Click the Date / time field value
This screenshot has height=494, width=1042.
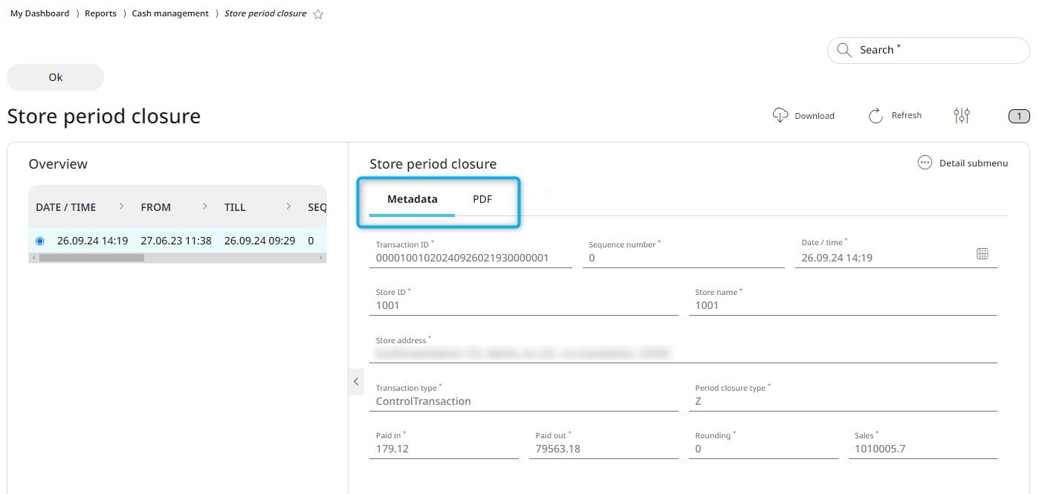pyautogui.click(x=837, y=258)
